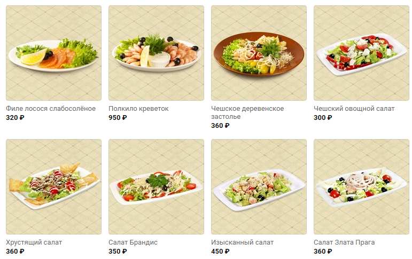Screen dimensions: 412x259
Task: Click the Филе лосося слабосолёное title link
Action: pyautogui.click(x=51, y=109)
